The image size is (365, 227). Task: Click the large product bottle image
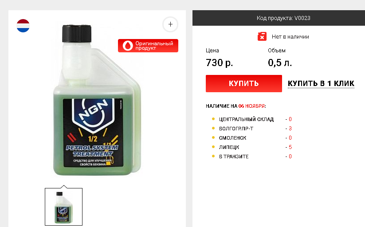click(x=97, y=100)
